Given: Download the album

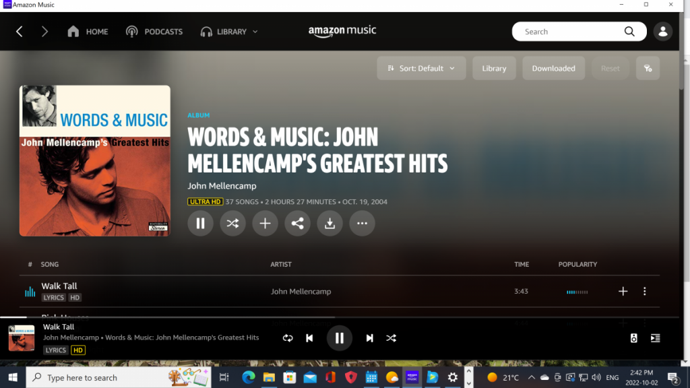Looking at the screenshot, I should 330,224.
